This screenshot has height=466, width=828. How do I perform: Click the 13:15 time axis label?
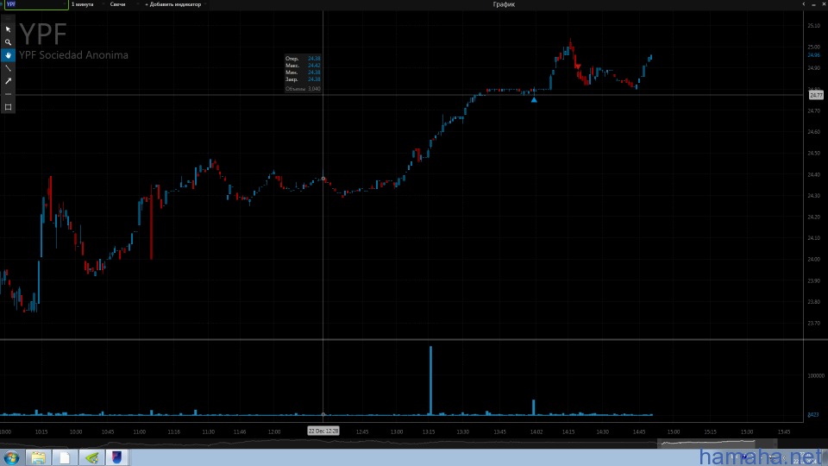pyautogui.click(x=429, y=431)
